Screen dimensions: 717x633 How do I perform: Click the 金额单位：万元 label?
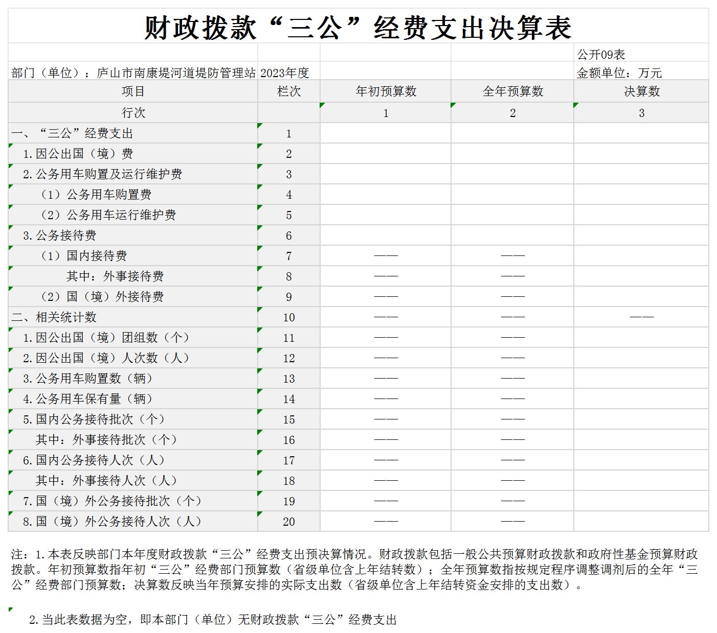tap(619, 73)
